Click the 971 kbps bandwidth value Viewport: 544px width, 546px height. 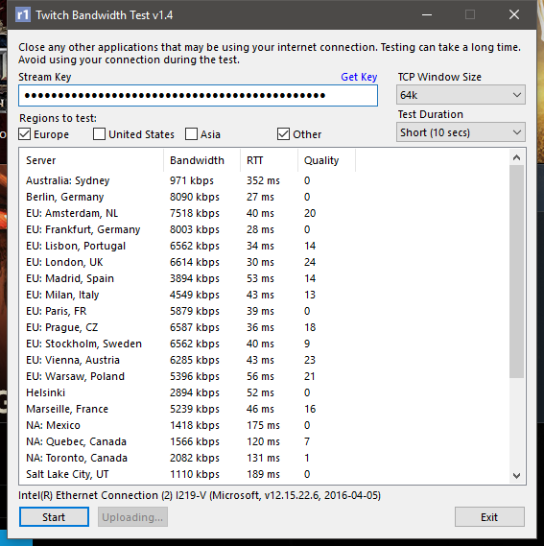(x=192, y=180)
